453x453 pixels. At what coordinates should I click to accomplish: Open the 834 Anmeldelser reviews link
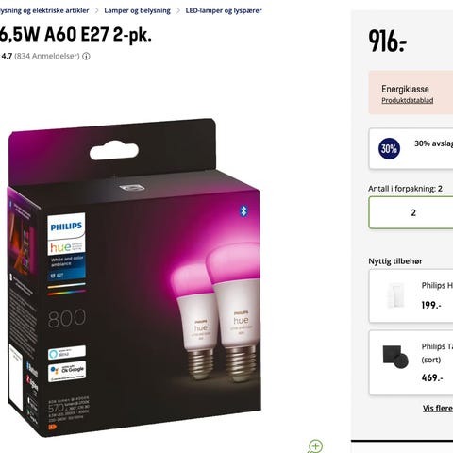coord(47,56)
